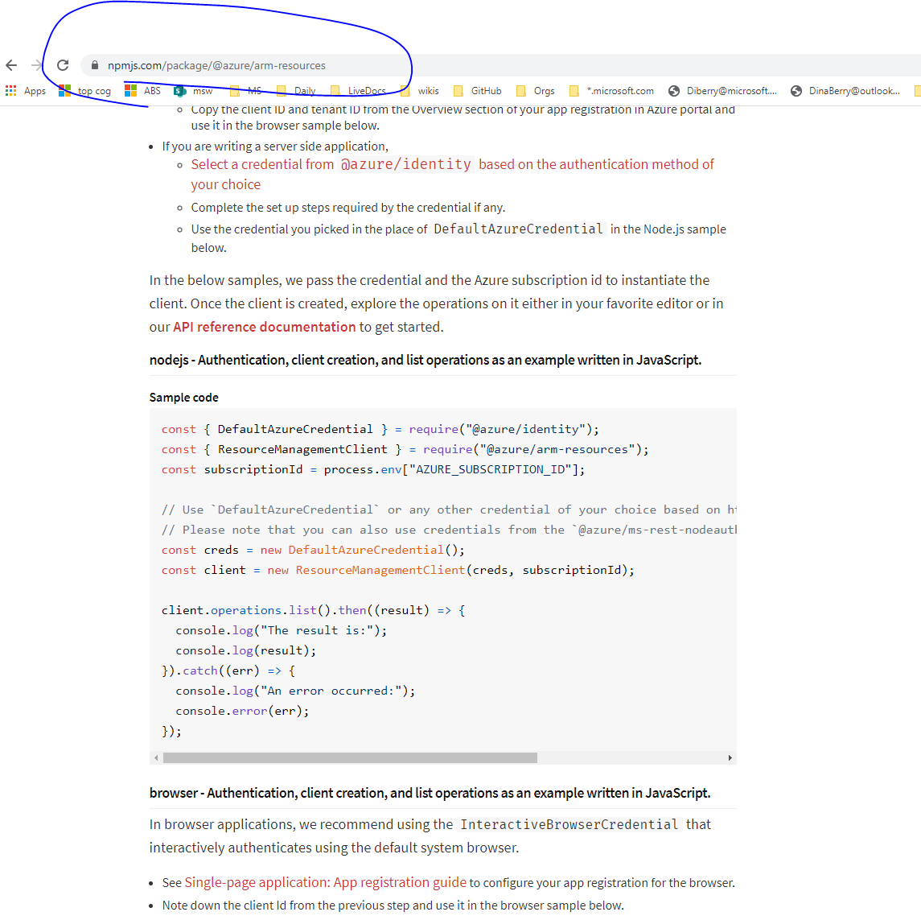Screen dimensions: 921x916
Task: Click the 'Sample code' heading
Action: pos(184,398)
